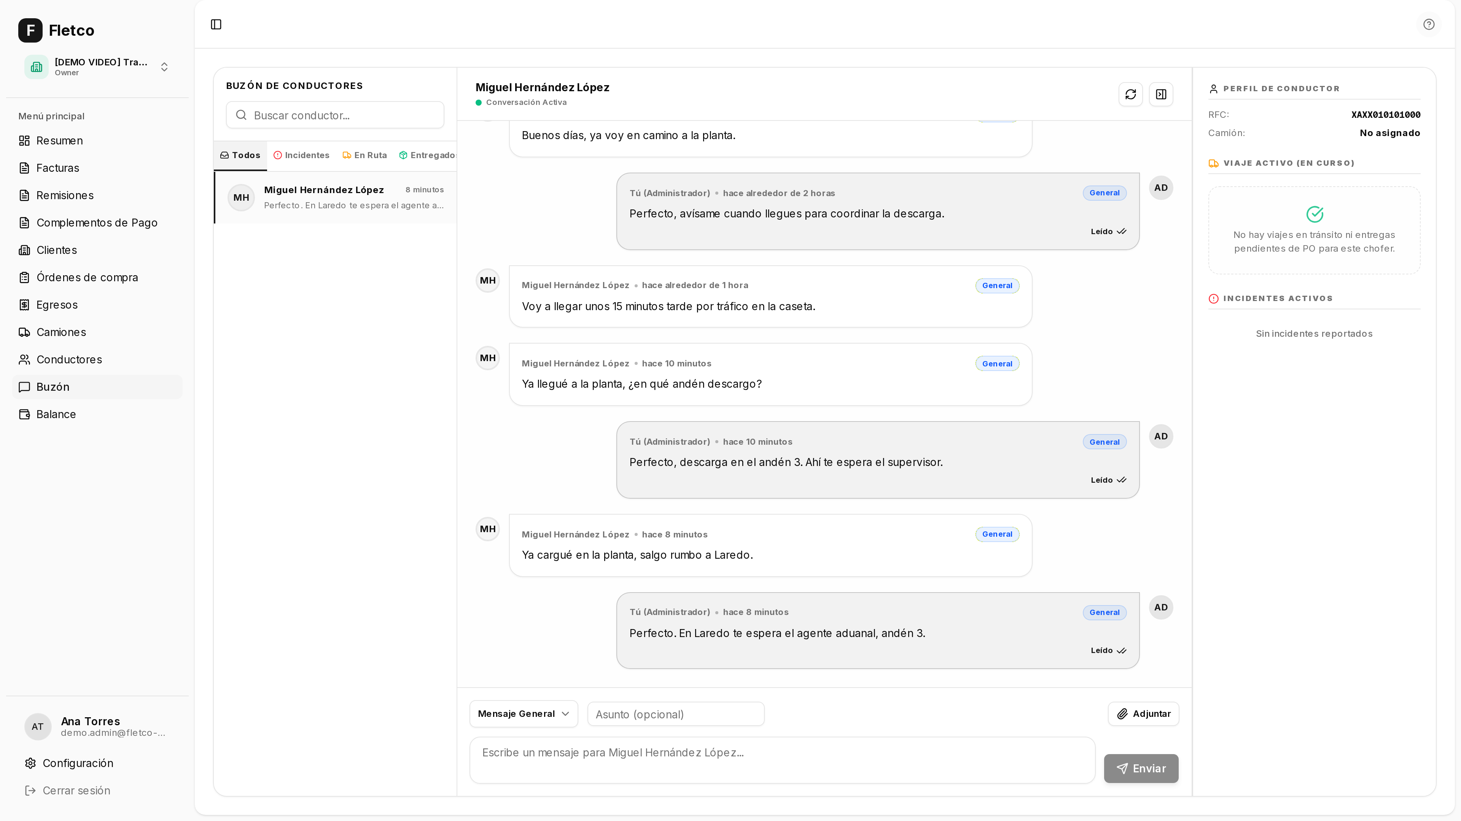The height and width of the screenshot is (821, 1461).
Task: Click RFC value XAXX010101000
Action: click(x=1386, y=114)
